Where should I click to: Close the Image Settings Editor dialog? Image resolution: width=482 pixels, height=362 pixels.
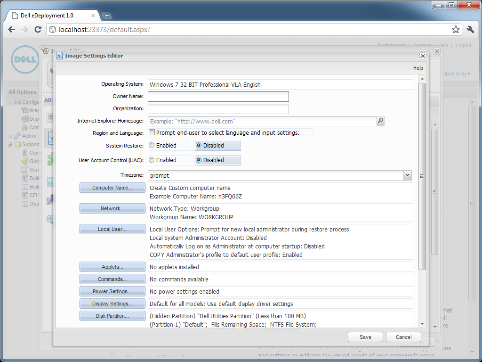(x=423, y=56)
